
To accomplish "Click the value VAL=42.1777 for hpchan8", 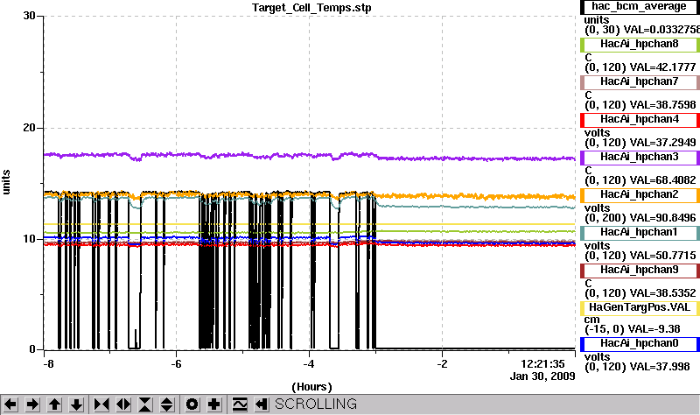I will pyautogui.click(x=662, y=67).
